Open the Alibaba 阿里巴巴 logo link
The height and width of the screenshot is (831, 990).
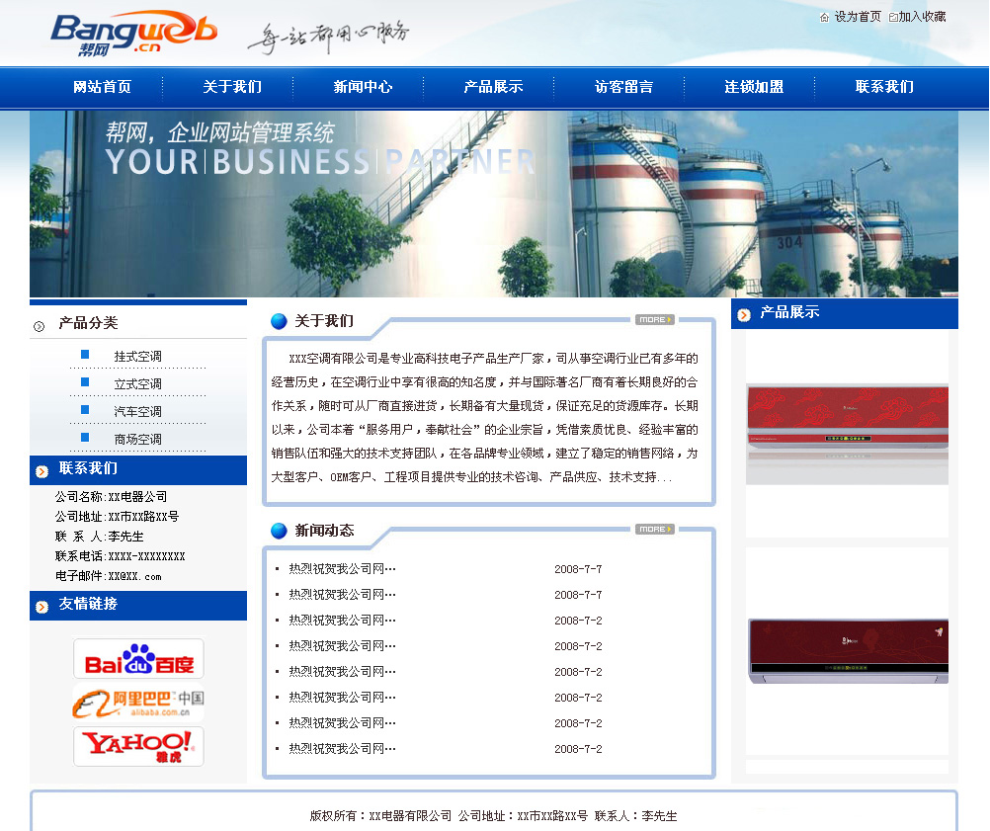(138, 703)
